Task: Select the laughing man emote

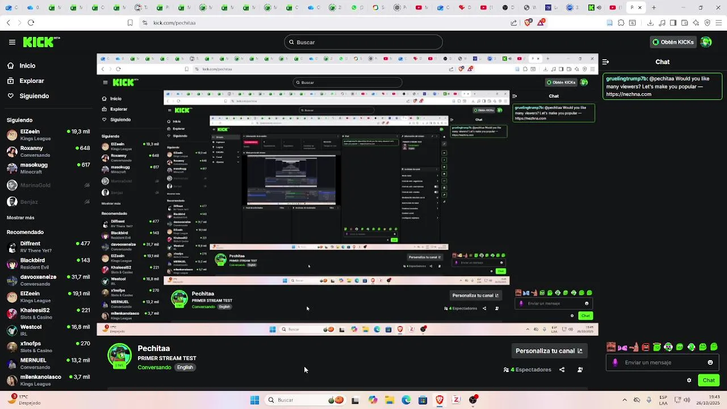Action: [611, 347]
